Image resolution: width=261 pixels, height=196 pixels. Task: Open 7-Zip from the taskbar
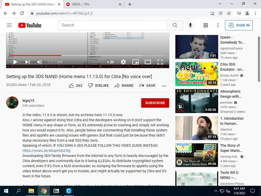[56, 191]
